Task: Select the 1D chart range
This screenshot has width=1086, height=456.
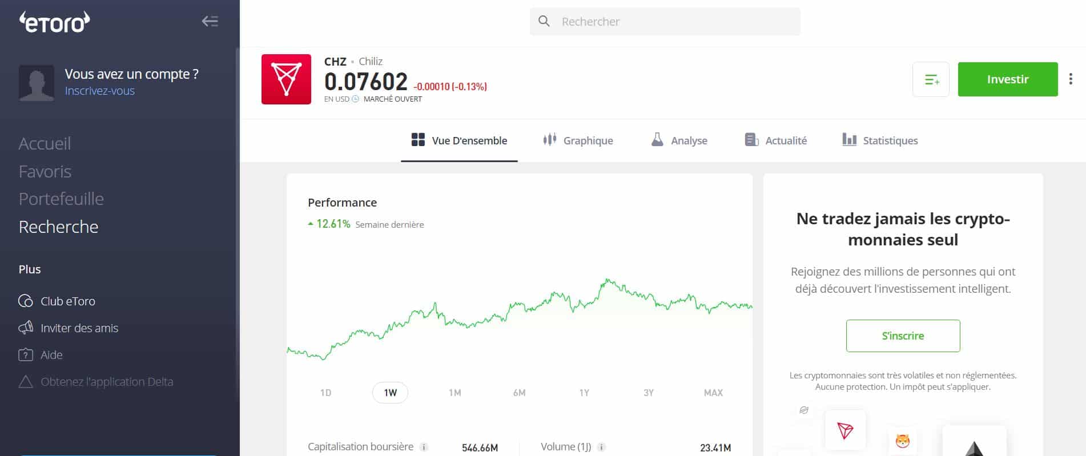Action: tap(325, 393)
